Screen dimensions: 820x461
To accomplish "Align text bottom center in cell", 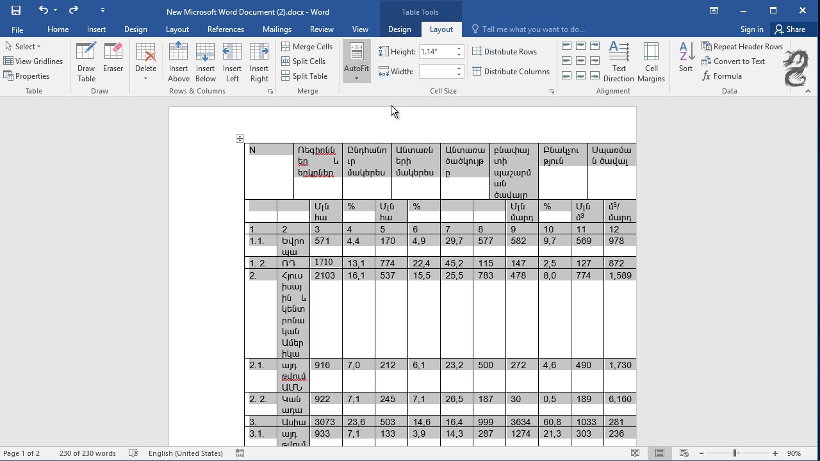I will tap(580, 76).
